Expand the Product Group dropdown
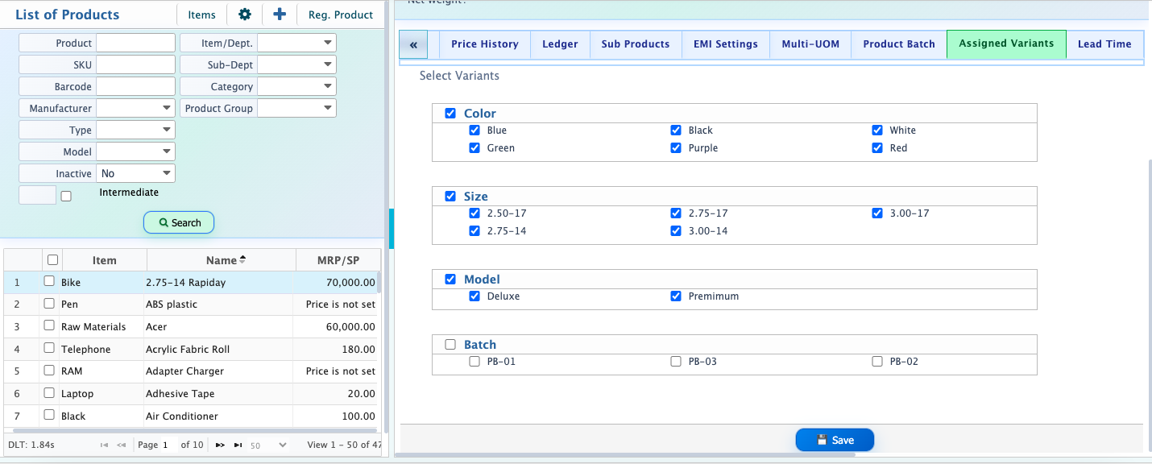Image resolution: width=1152 pixels, height=464 pixels. coord(296,108)
